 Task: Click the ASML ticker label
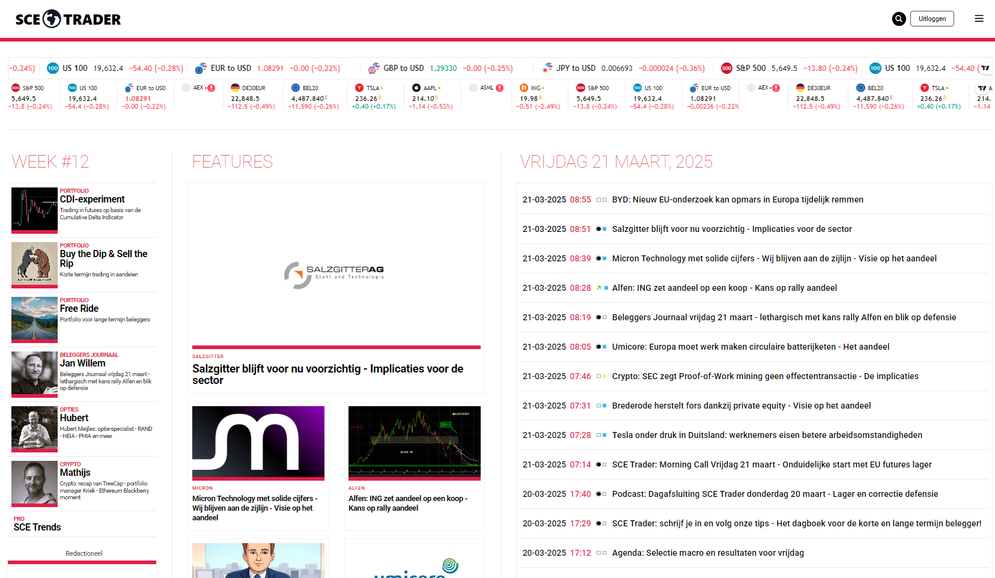point(487,88)
